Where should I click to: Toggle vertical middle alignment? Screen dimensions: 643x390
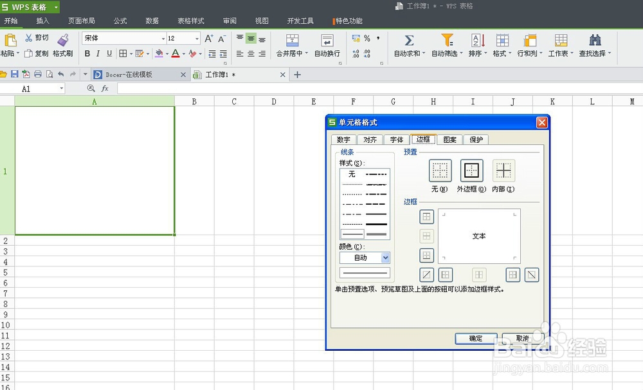(251, 39)
